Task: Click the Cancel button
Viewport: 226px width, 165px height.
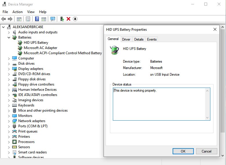Action: (x=206, y=151)
